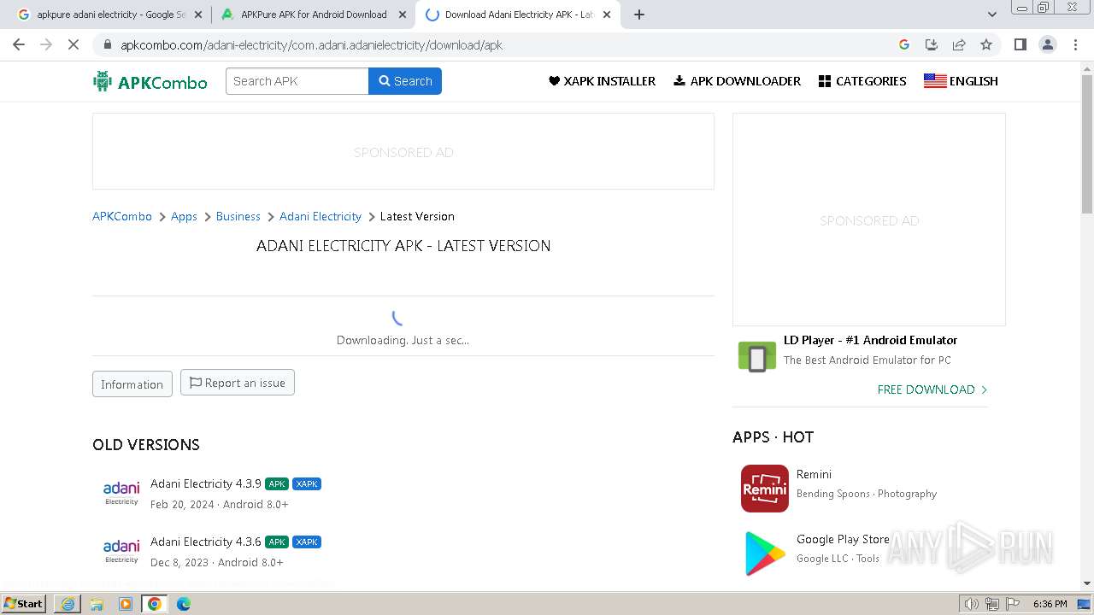The image size is (1094, 615).
Task: Open Google Play Store app icon
Action: 765,553
